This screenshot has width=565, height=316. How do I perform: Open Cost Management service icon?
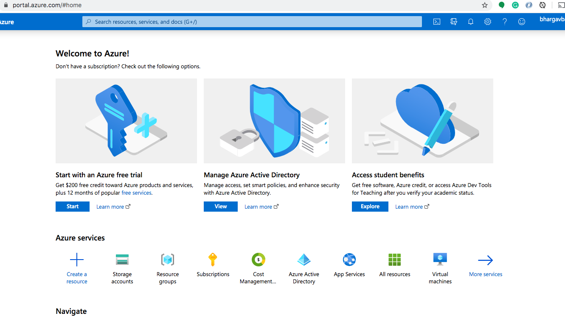pos(259,259)
